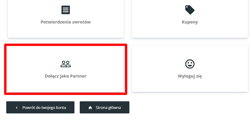Go back via Powrót do twojego konta
This screenshot has height=121, width=251.
coord(40,107)
